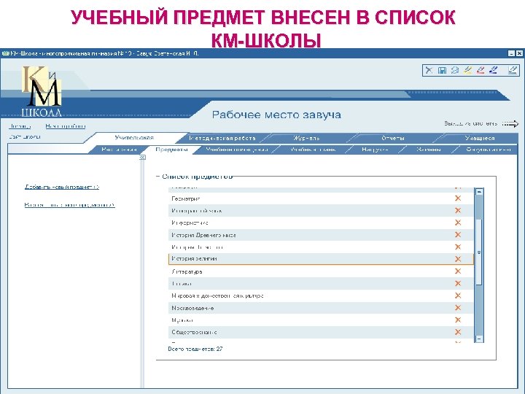Select the Музыка row
The image size is (525, 394).
[x=321, y=320]
